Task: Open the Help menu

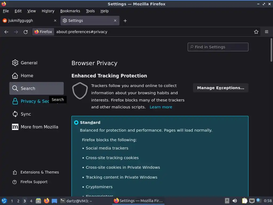Action: (x=105, y=11)
